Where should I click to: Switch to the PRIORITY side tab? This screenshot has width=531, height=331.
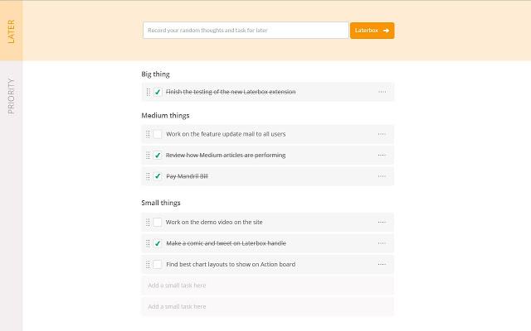pos(11,96)
